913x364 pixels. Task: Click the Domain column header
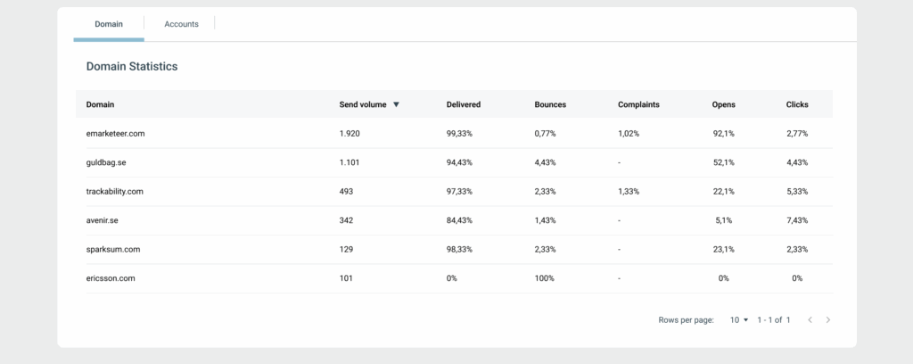100,104
